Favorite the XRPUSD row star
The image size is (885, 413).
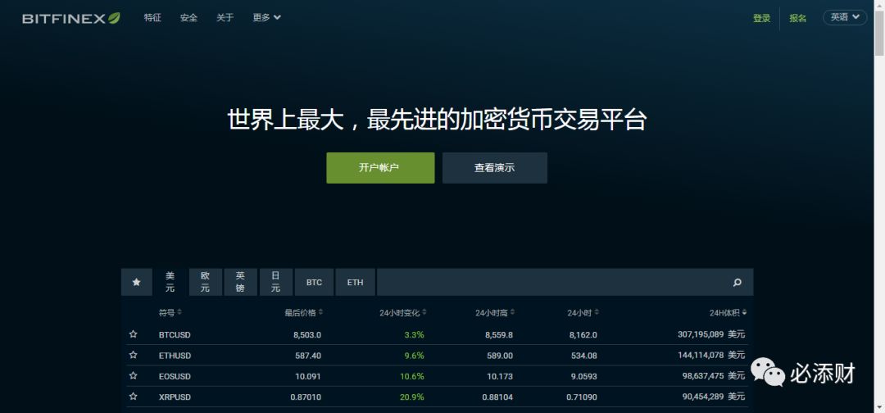point(134,397)
